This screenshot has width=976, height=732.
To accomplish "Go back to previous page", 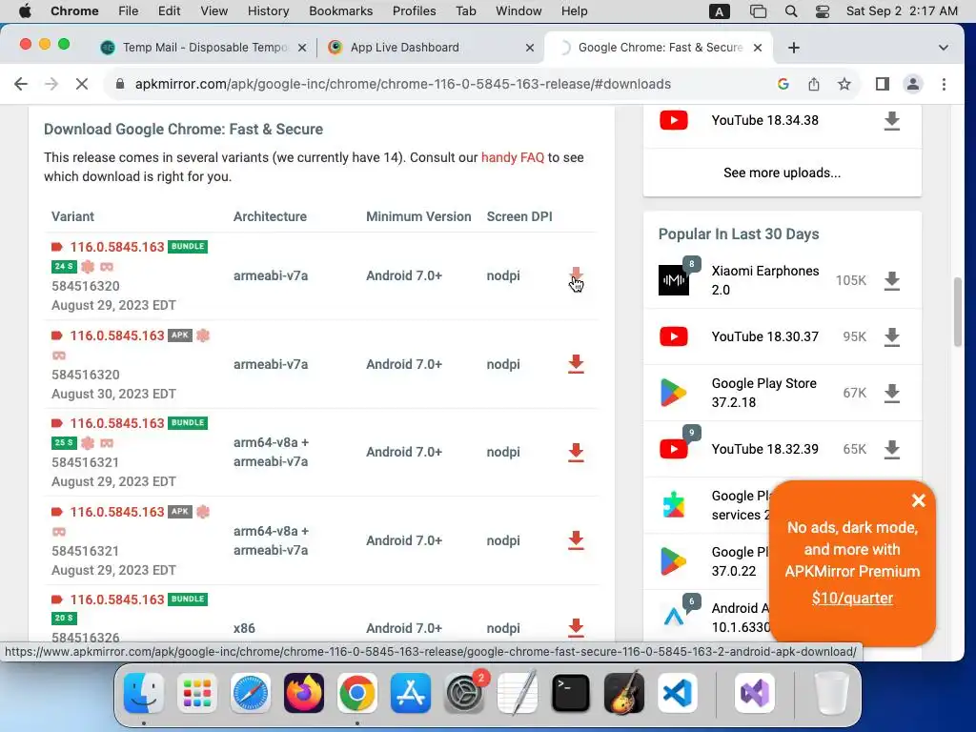I will (21, 84).
